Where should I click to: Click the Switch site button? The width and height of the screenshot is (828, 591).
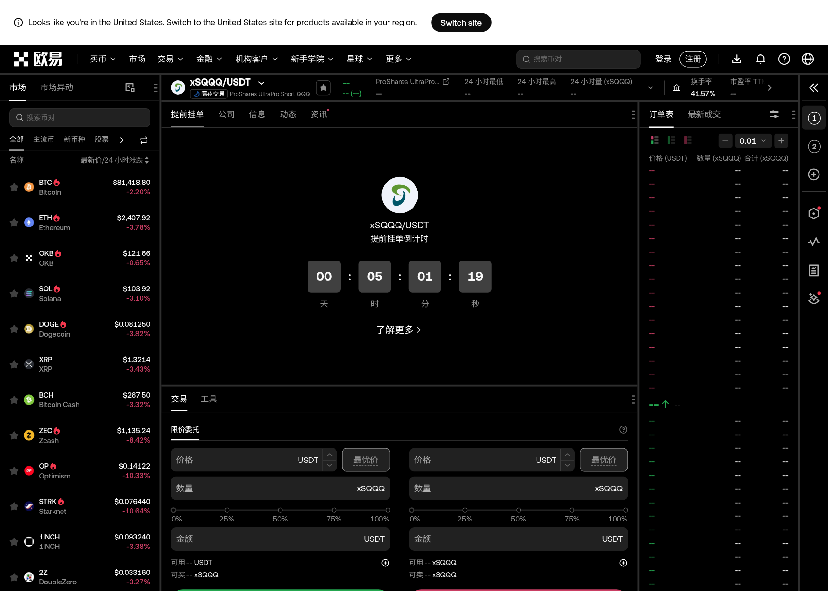click(x=461, y=23)
